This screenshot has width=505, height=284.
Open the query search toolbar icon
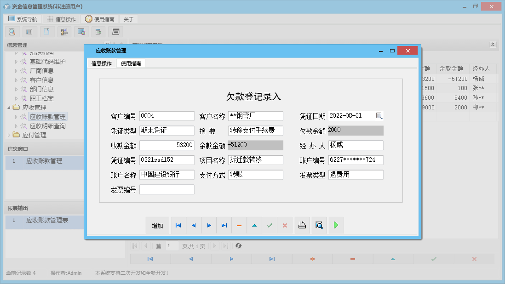coord(12,31)
